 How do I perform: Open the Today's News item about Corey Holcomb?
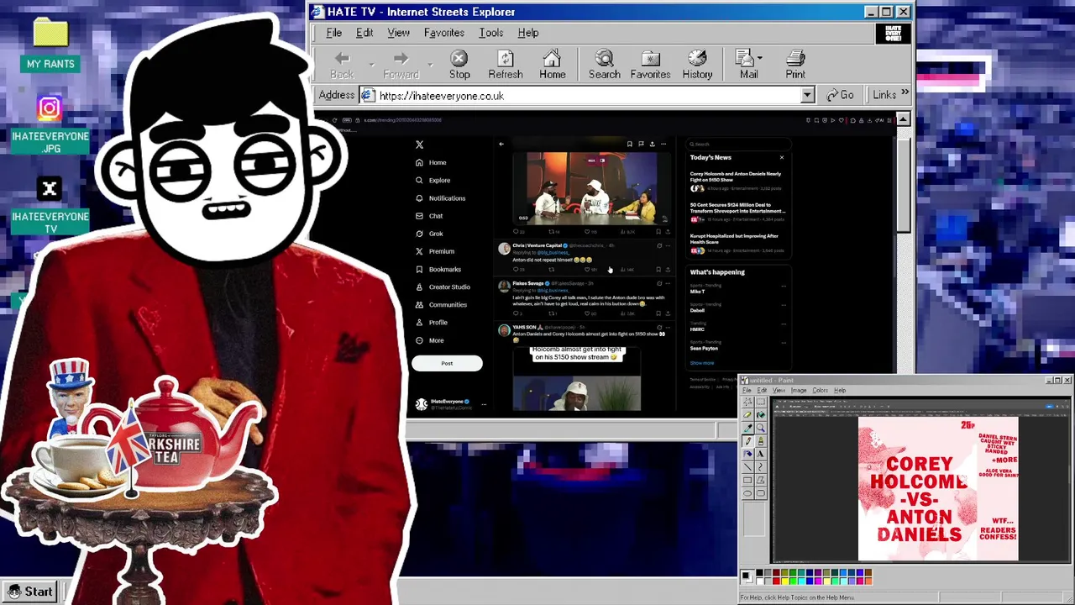(737, 181)
